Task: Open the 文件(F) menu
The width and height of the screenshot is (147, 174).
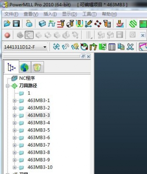Action: tap(11, 14)
